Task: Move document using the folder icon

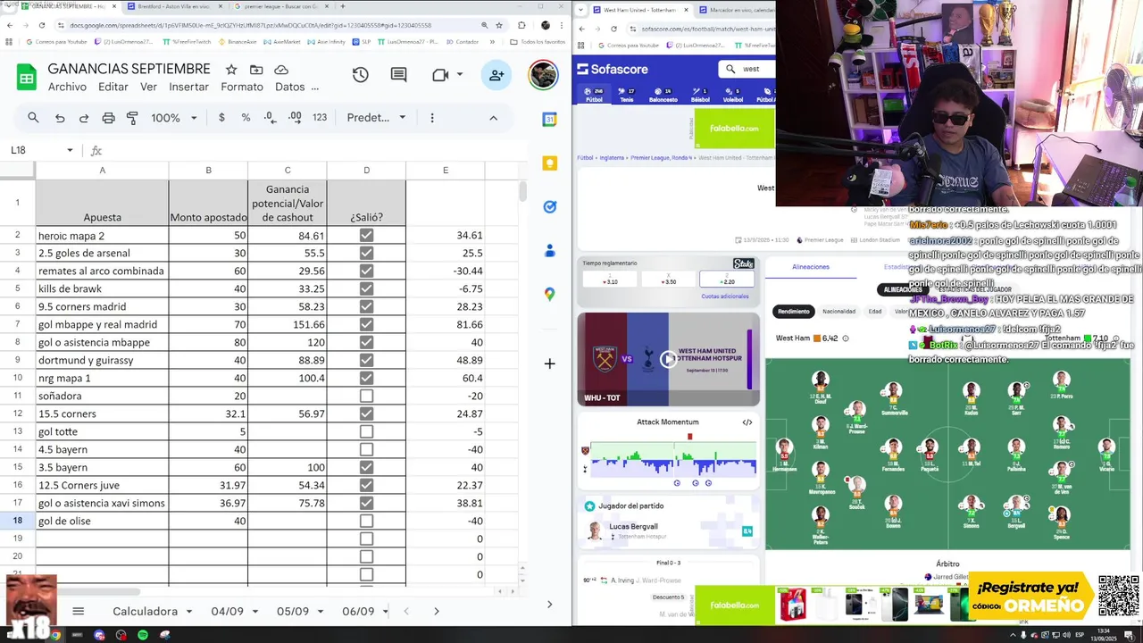Action: (256, 70)
